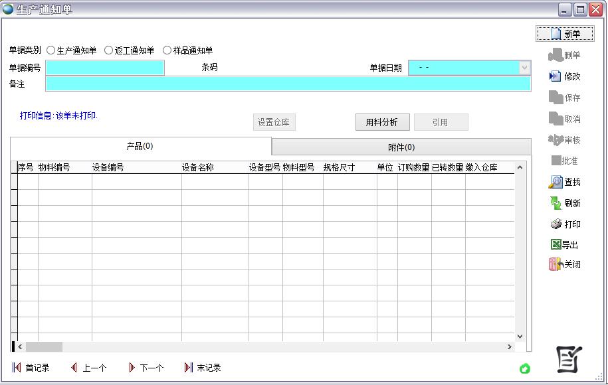Screen dimensions: 608x385
Task: Choose 样品通知单 radio option
Action: click(167, 50)
